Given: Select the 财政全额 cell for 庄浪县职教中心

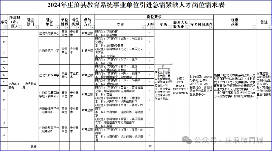Looking at the screenshot, I should [88, 33].
